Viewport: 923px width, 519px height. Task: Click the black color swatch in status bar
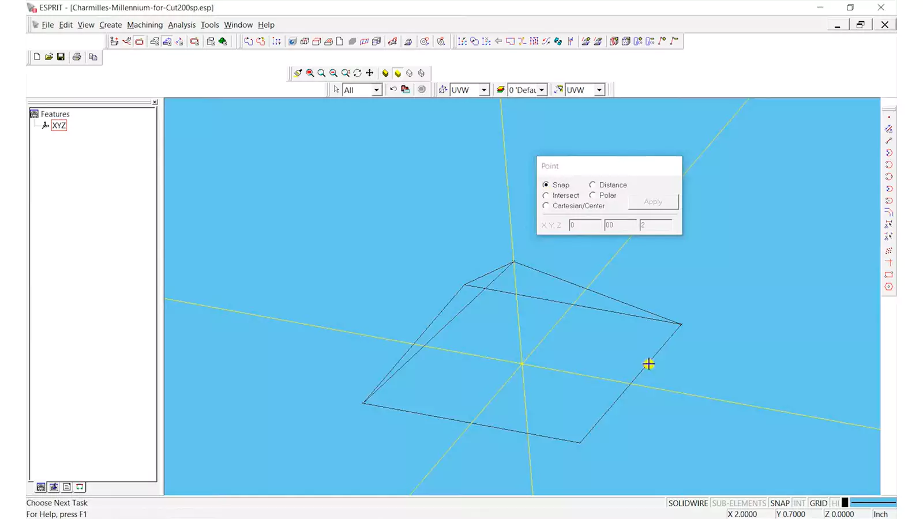click(845, 503)
